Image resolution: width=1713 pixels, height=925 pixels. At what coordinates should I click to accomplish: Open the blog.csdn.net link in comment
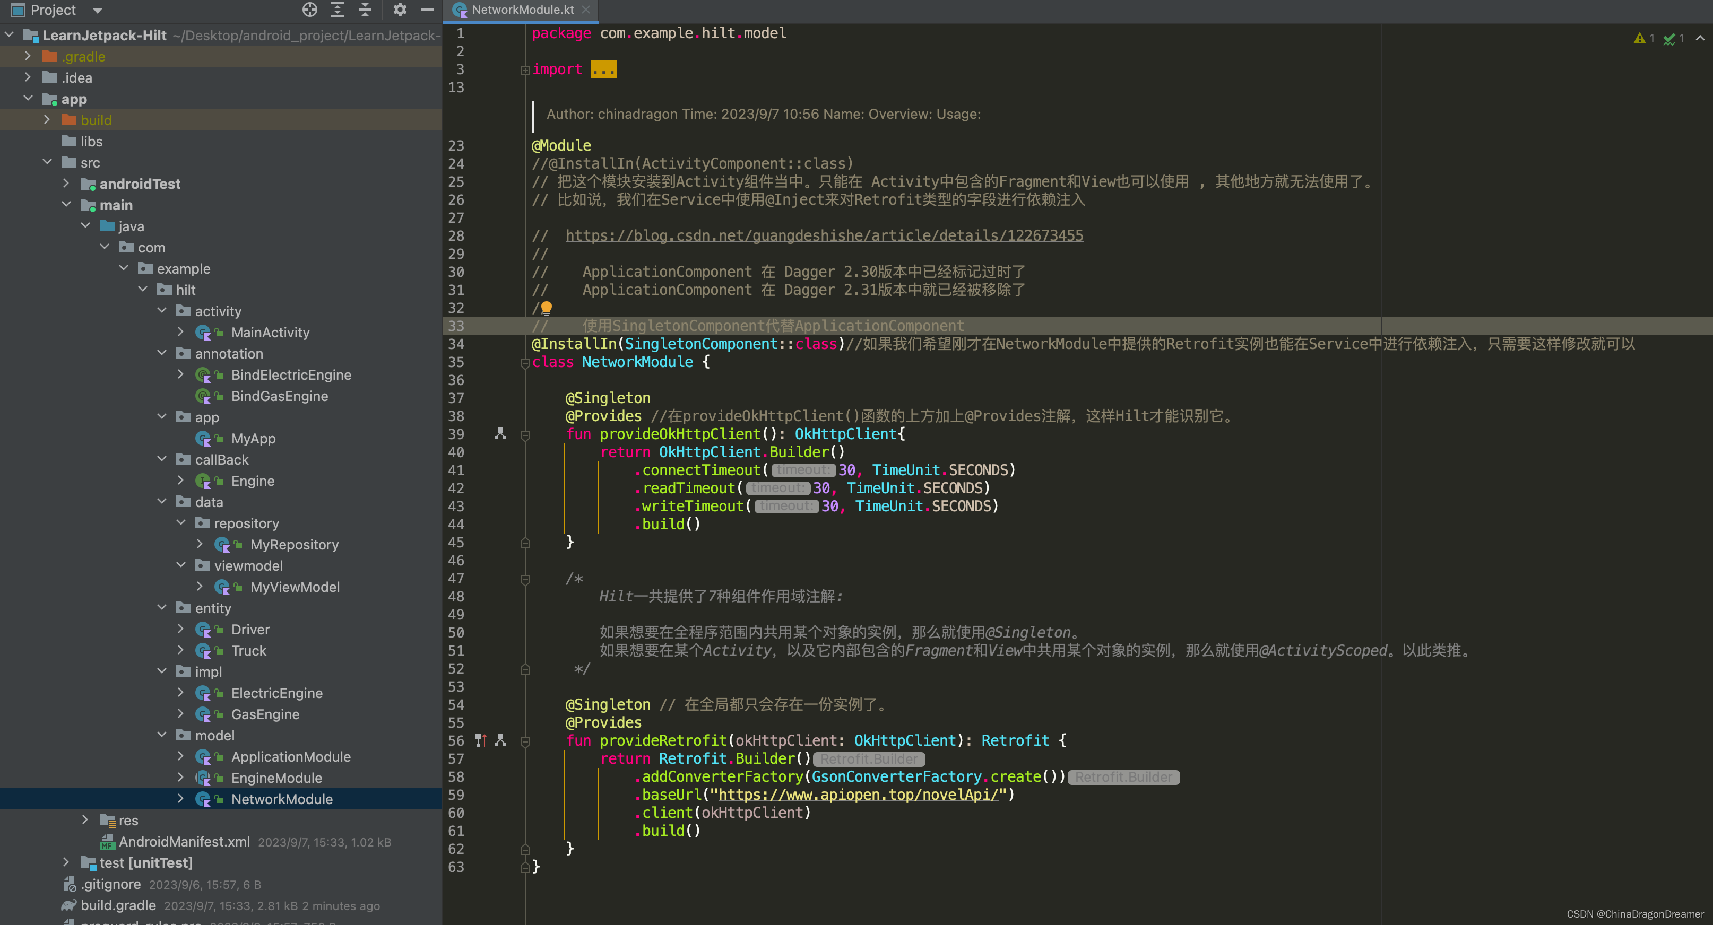(x=824, y=236)
